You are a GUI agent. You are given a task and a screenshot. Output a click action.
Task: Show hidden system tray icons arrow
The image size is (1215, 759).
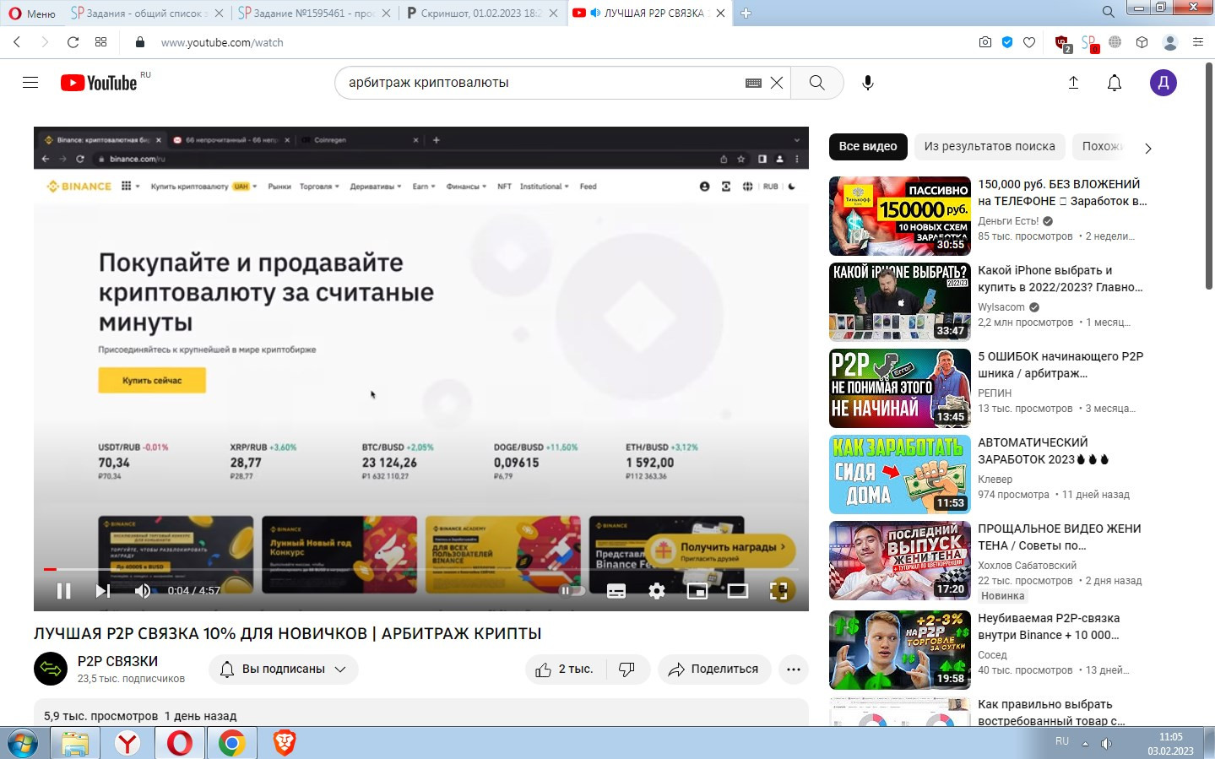(x=1085, y=744)
